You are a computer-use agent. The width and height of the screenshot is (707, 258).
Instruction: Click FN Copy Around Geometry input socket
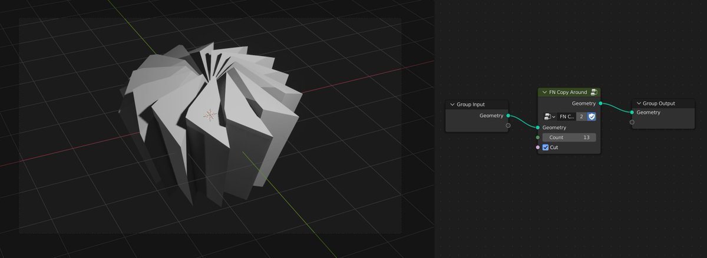[x=538, y=127]
